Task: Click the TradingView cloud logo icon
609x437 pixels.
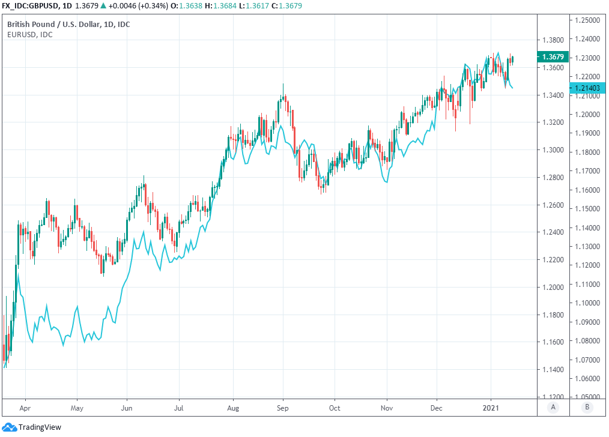Action: coord(9,427)
